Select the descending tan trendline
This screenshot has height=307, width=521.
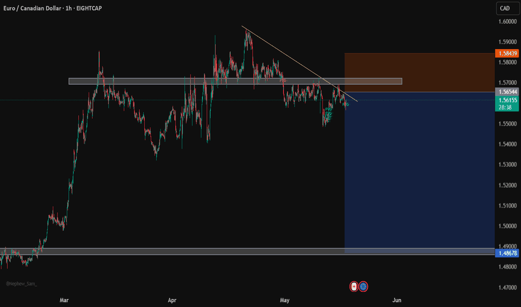(x=299, y=64)
